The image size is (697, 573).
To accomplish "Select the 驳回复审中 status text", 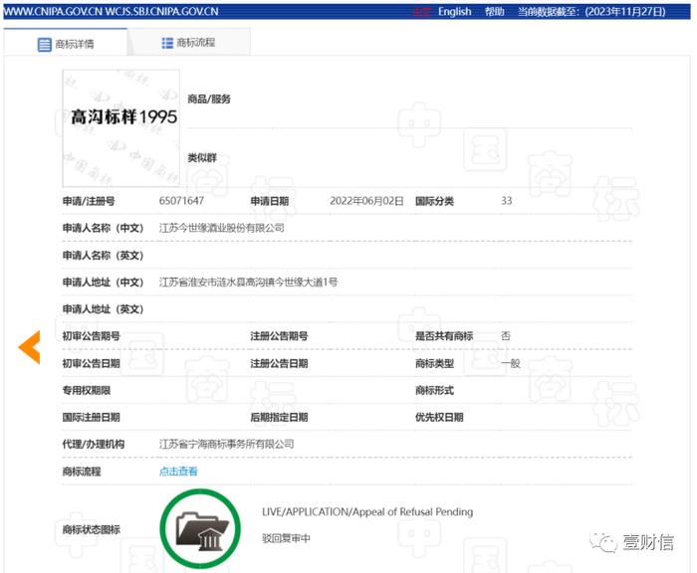I will pos(286,538).
